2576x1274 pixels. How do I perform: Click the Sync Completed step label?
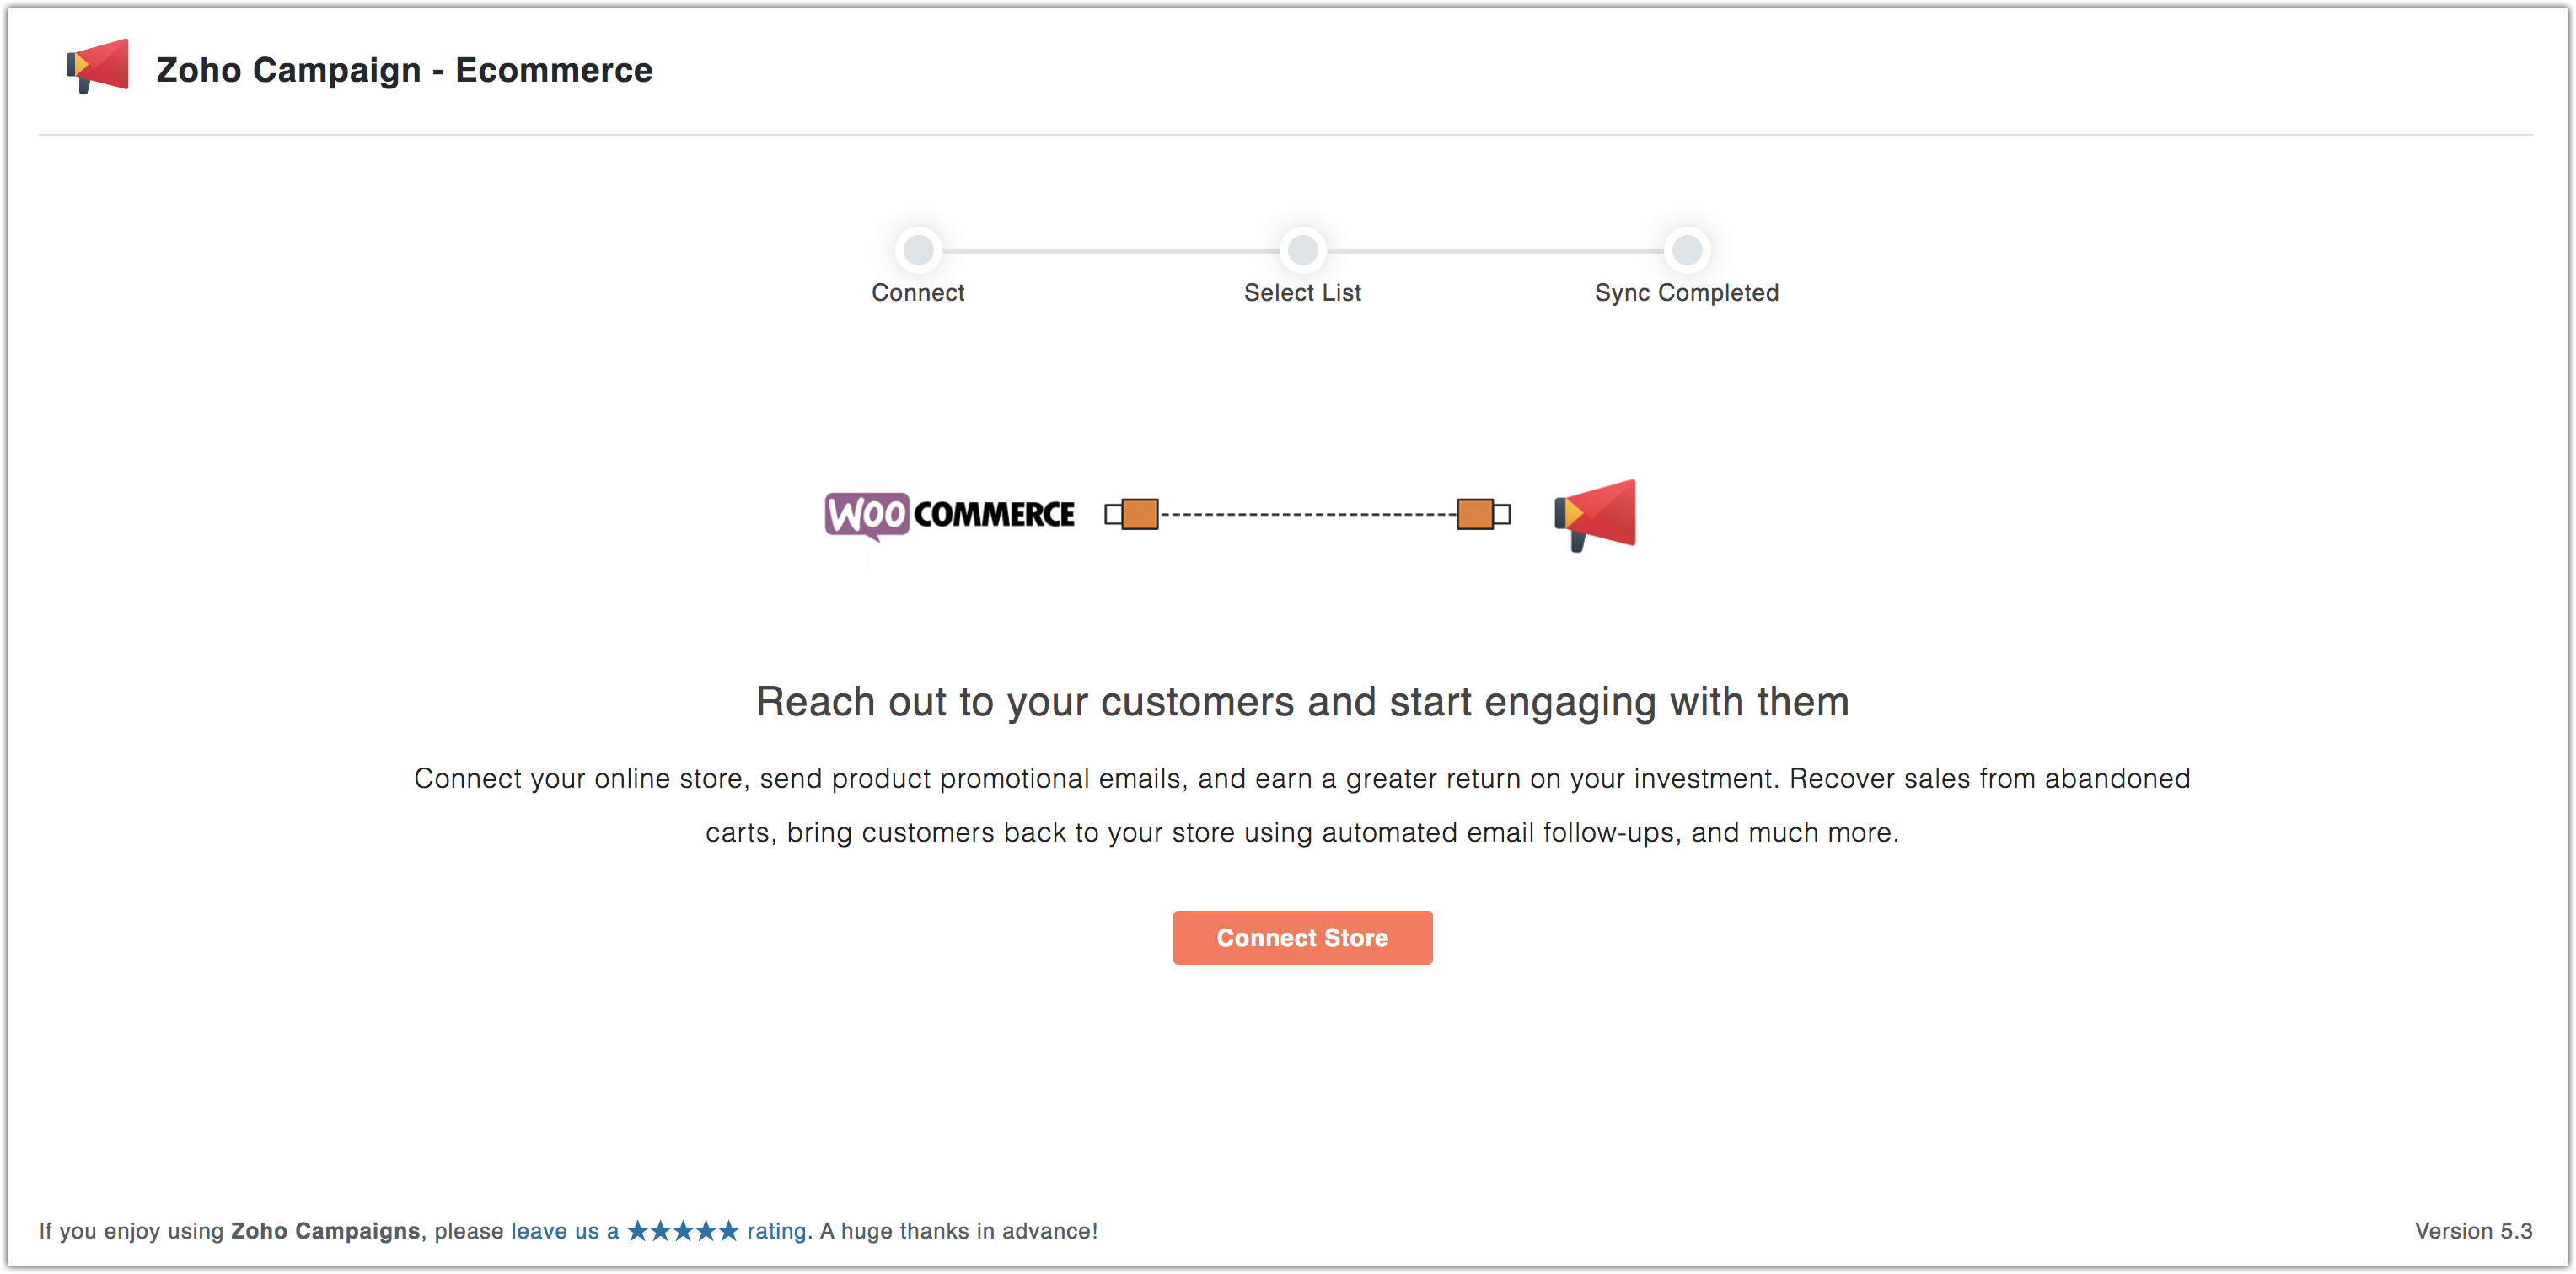(x=1687, y=292)
